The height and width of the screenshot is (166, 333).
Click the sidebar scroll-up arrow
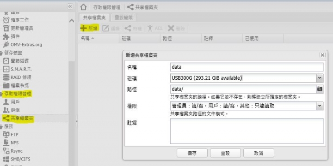(x=72, y=21)
